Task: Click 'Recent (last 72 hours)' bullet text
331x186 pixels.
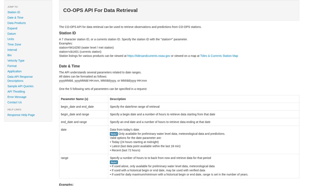Action: pos(126,150)
